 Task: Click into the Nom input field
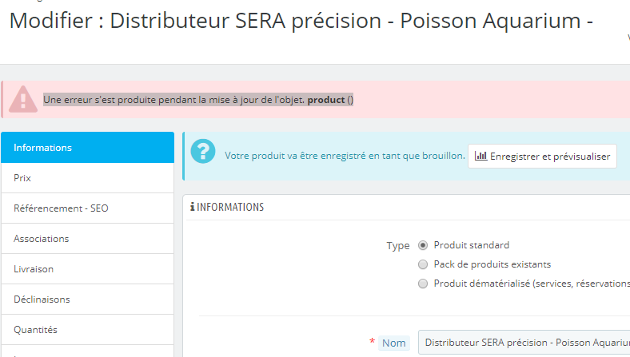[524, 343]
